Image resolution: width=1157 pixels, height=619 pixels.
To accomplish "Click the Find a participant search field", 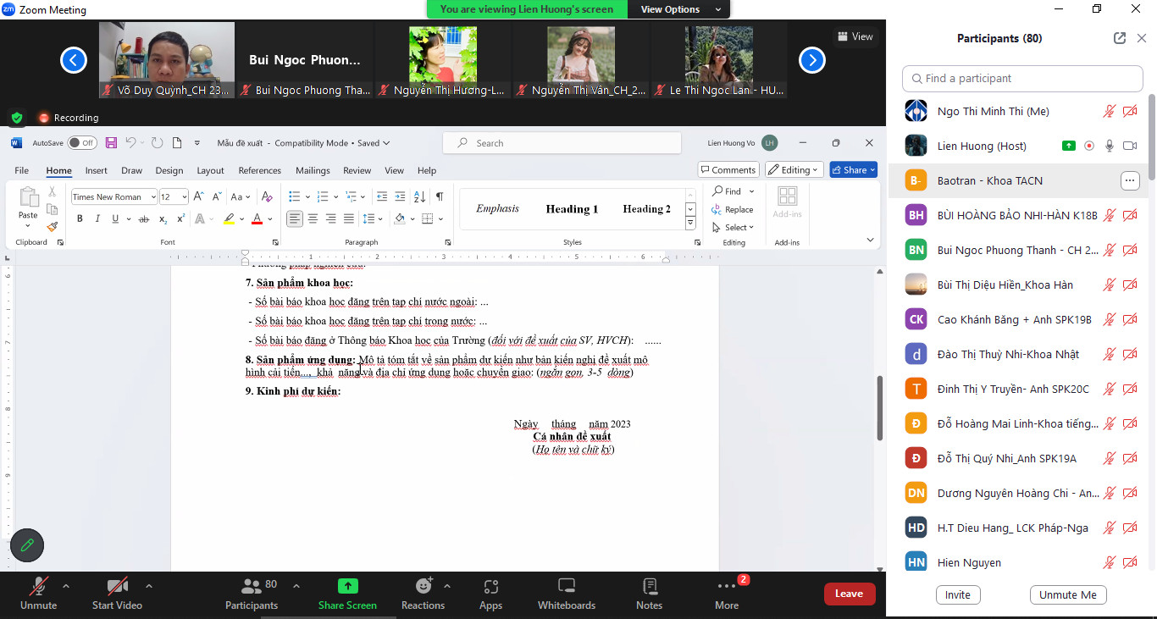I will coord(1022,79).
